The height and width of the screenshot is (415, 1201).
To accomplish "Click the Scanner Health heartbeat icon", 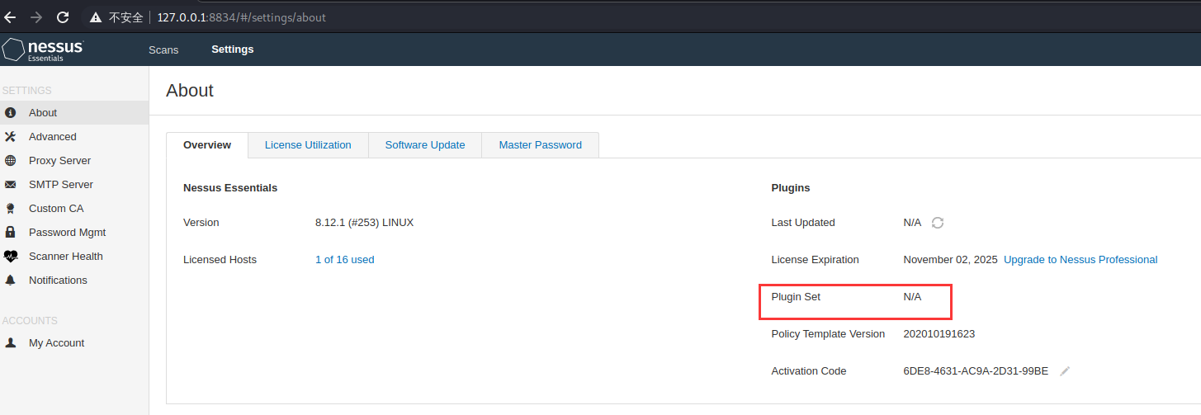I will 10,257.
